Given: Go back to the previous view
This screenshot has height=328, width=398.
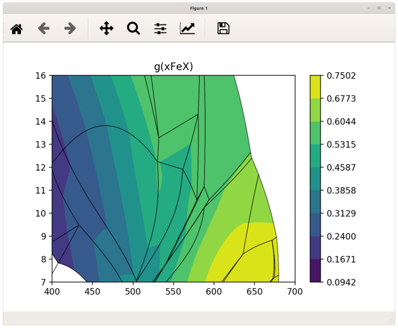Looking at the screenshot, I should pos(44,28).
